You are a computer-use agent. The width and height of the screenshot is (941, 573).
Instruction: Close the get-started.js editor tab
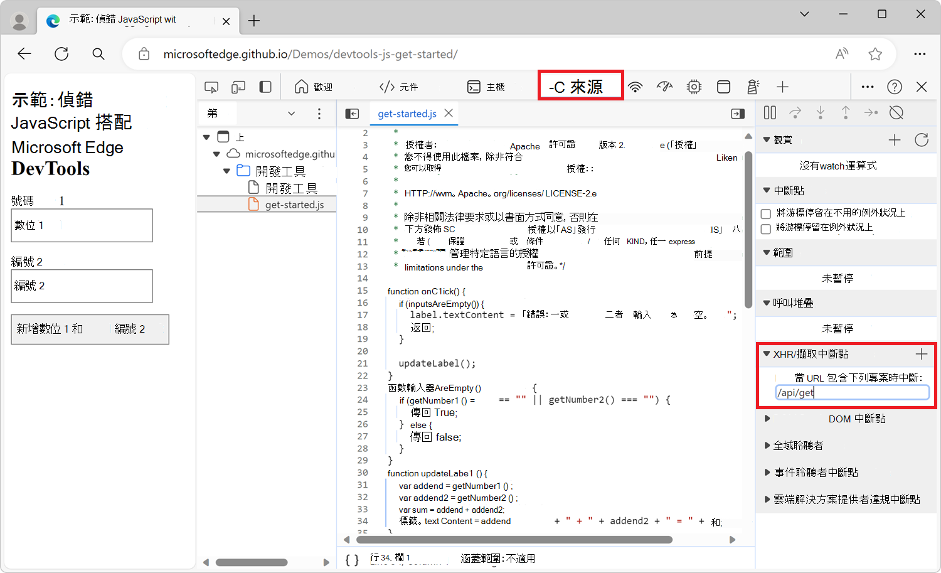(x=449, y=113)
